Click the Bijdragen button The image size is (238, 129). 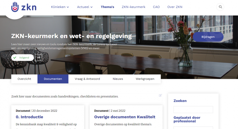tap(208, 37)
